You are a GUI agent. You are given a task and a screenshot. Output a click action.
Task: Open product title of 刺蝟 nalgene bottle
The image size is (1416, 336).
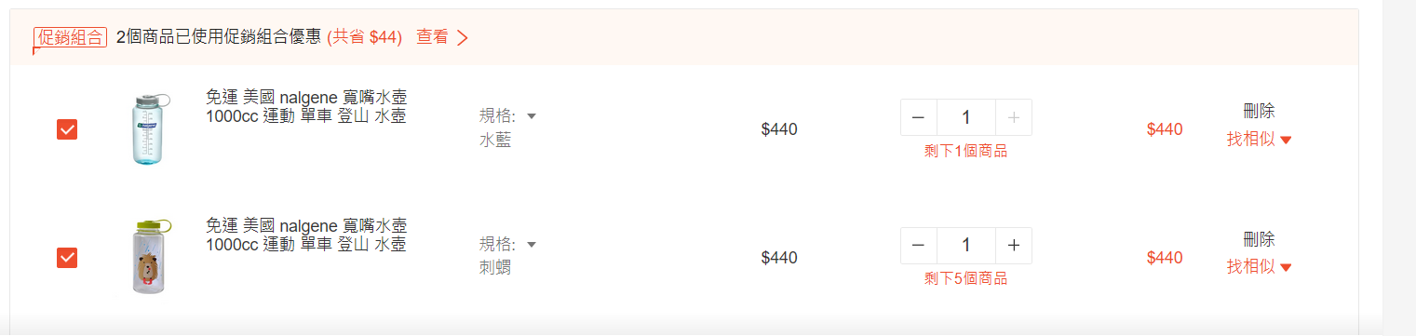(x=306, y=235)
